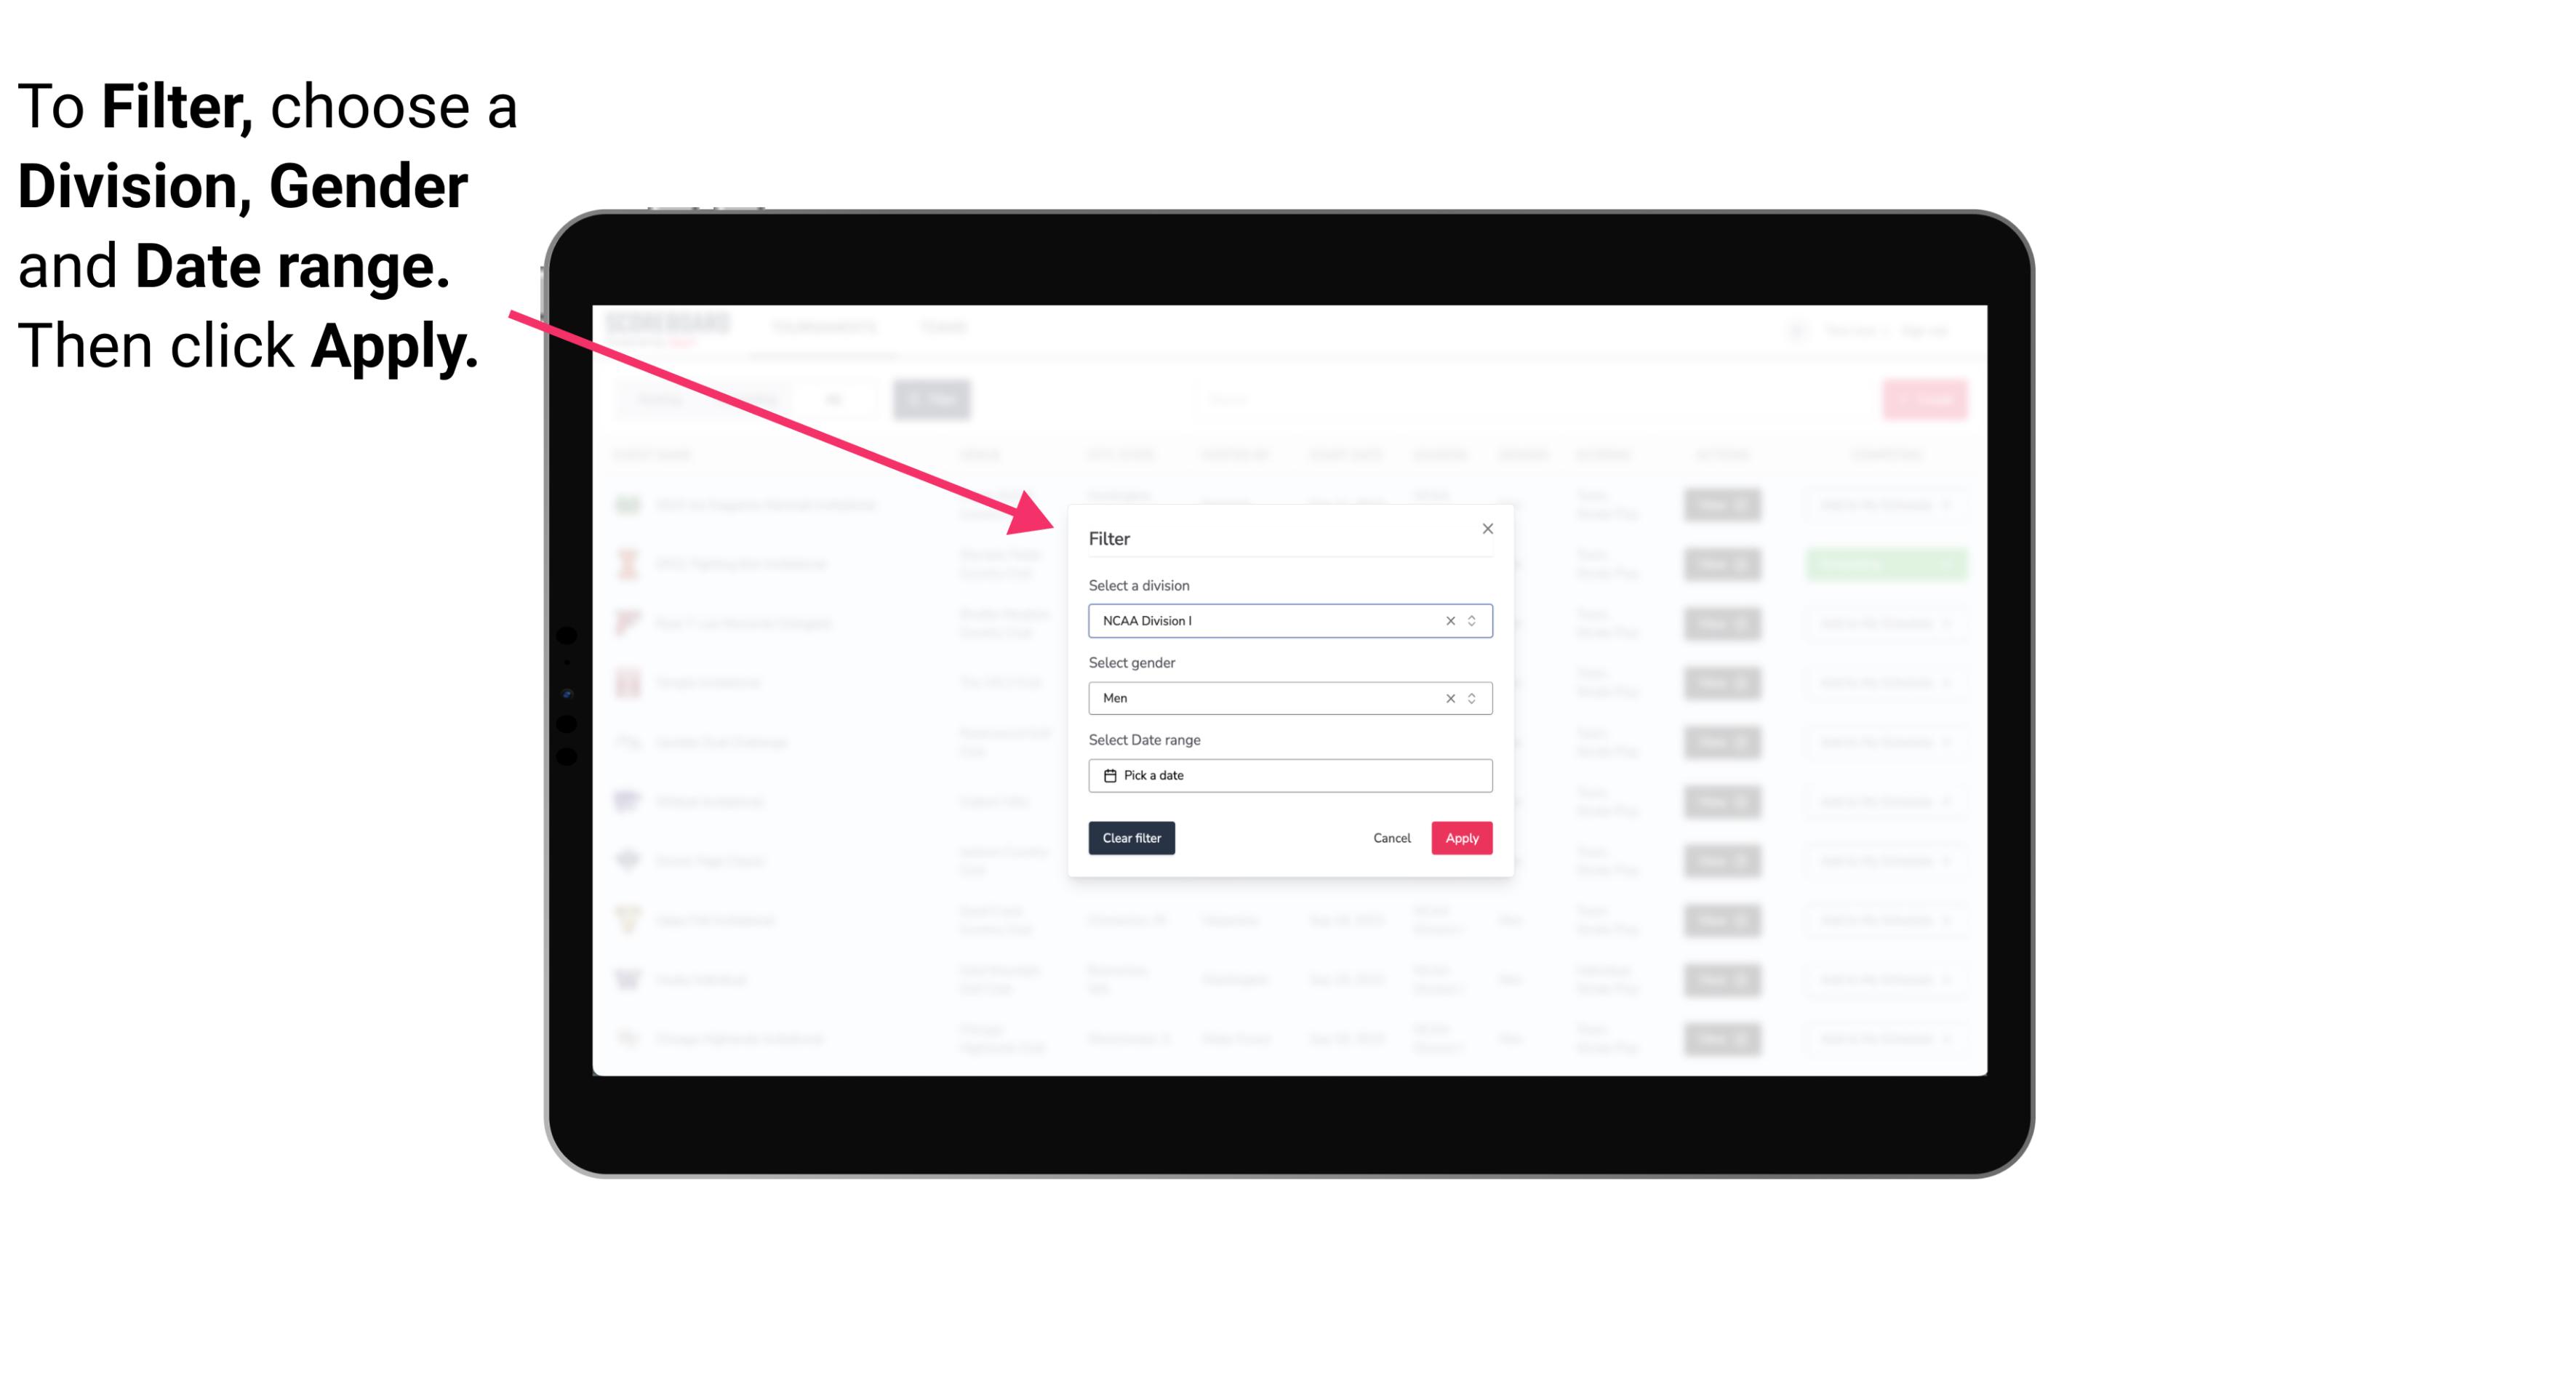
Task: Click the red Apply button
Action: pyautogui.click(x=1460, y=838)
